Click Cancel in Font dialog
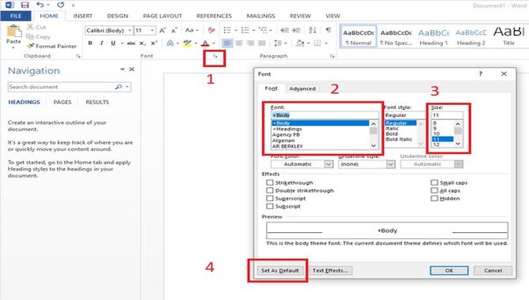This screenshot has width=529, height=300. [493, 270]
